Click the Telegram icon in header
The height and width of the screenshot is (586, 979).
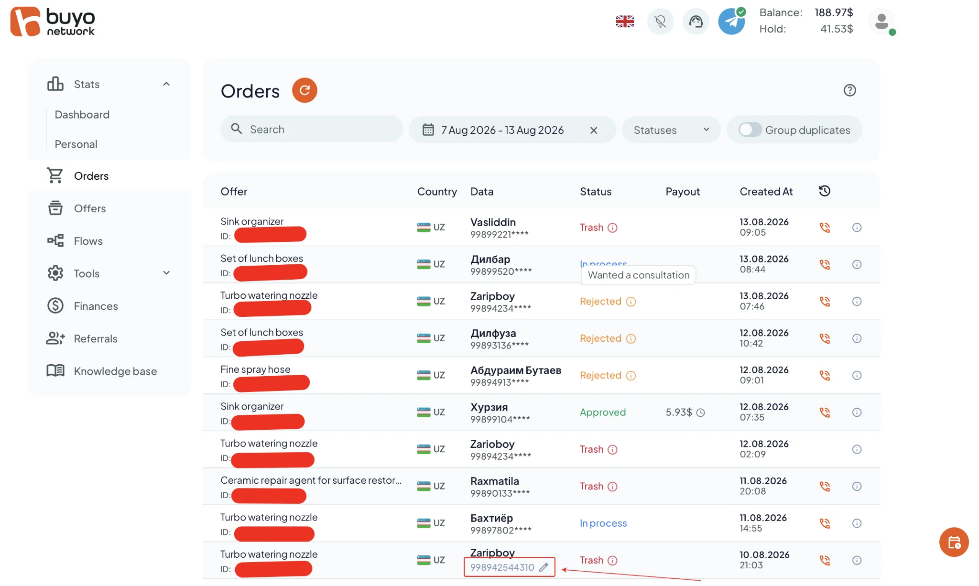731,22
